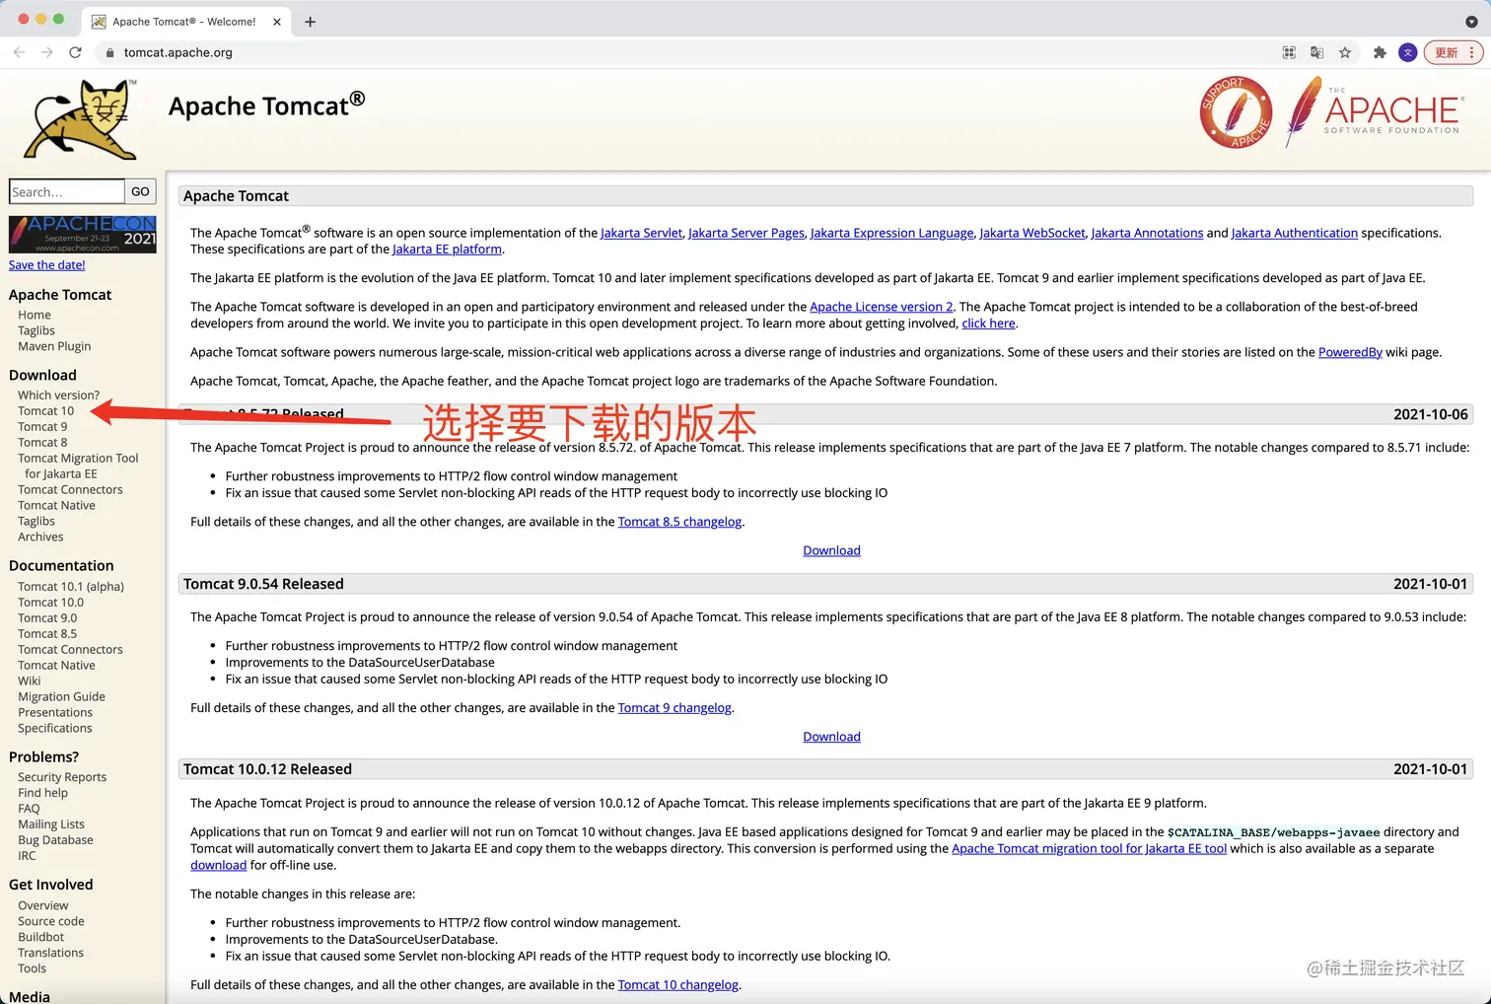Click the Apache Software Foundation logo
The height and width of the screenshot is (1004, 1491).
tap(1375, 112)
